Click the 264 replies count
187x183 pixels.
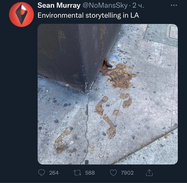point(54,173)
